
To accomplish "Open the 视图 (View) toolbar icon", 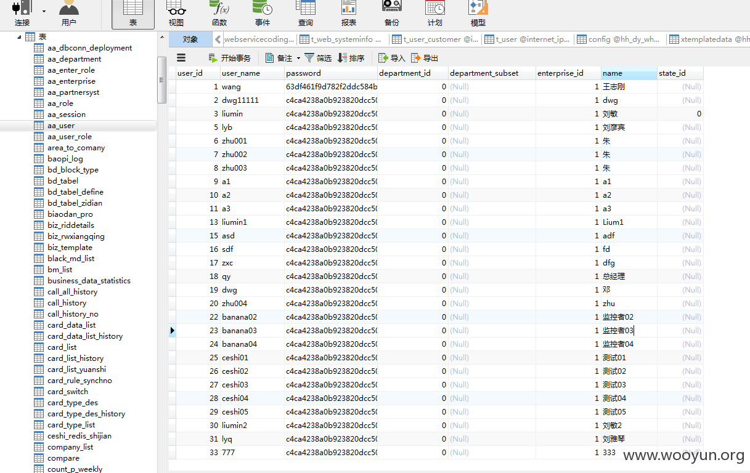I will [x=176, y=14].
